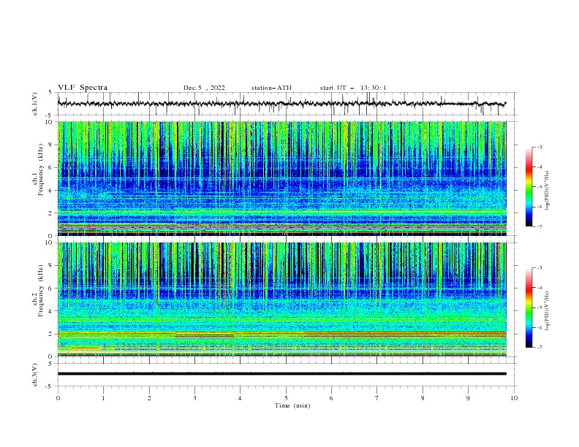
Task: Click the "5" tick on the time axis
Action: 286,398
